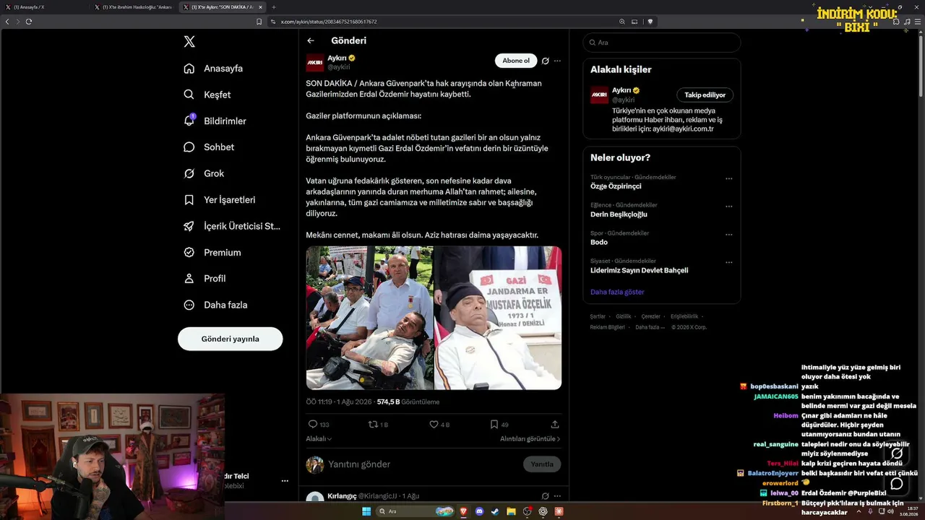
Task: Click the browser back arrow
Action: point(7,22)
